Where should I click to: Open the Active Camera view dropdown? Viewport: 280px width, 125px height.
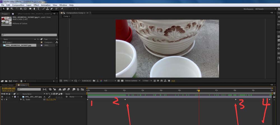point(132,81)
